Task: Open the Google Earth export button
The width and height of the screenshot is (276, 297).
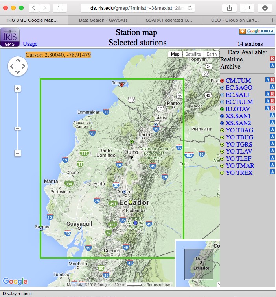Action: point(256,32)
